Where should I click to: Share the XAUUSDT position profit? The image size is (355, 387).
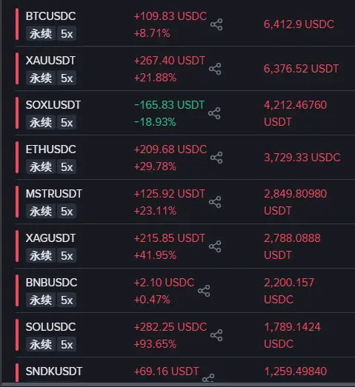coord(215,69)
